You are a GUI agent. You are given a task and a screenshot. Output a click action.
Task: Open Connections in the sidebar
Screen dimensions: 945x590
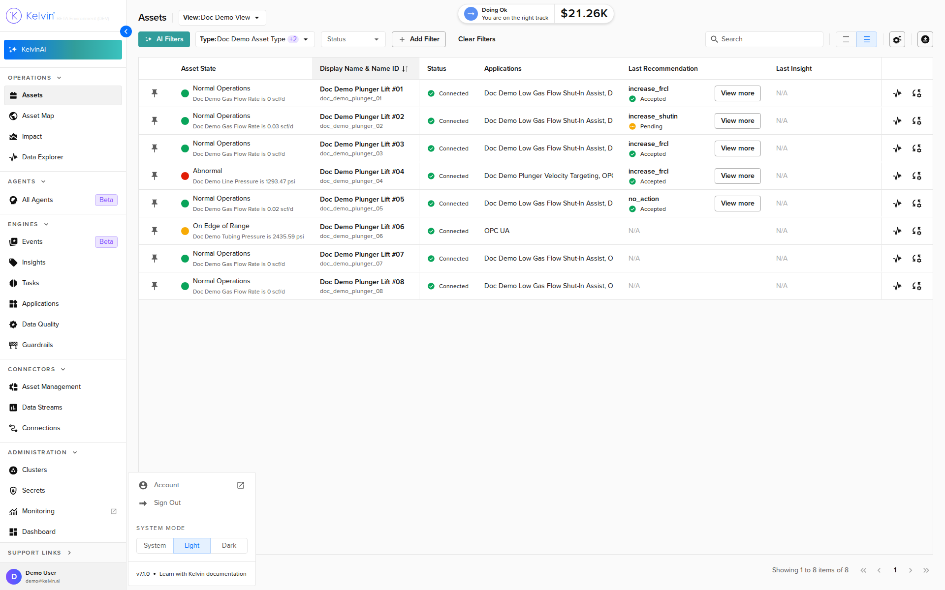(63, 428)
